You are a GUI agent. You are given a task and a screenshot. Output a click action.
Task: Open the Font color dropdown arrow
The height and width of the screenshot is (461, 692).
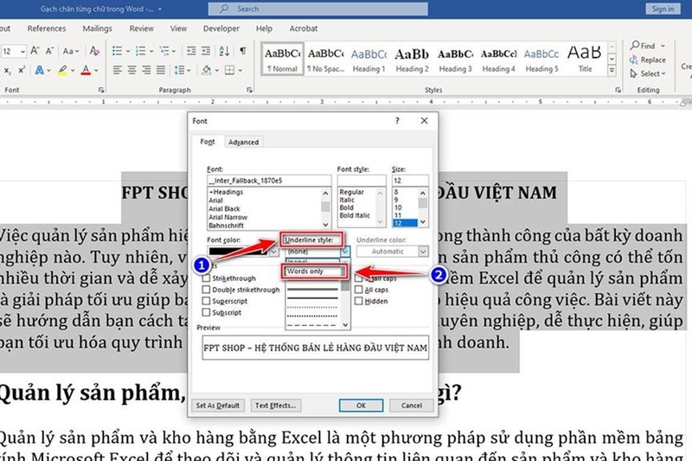coord(273,251)
